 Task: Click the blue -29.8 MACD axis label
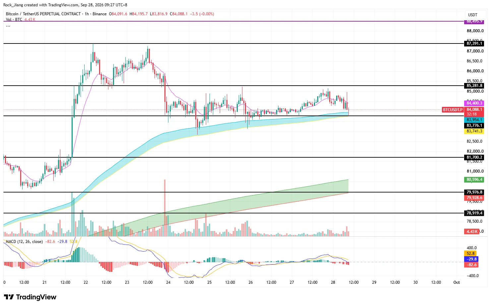471,259
